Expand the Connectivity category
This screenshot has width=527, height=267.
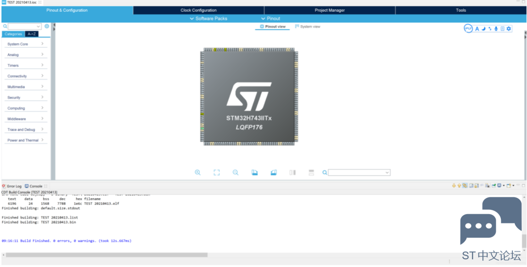(26, 76)
